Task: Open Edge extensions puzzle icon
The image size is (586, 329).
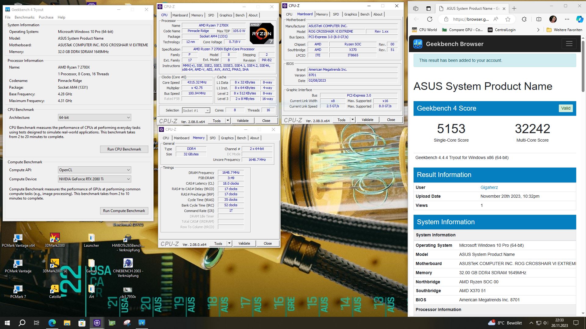Action: pyautogui.click(x=524, y=19)
